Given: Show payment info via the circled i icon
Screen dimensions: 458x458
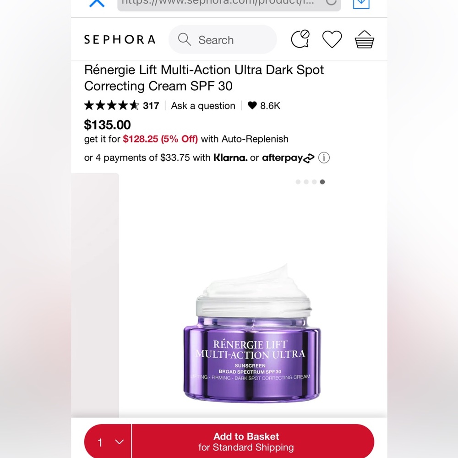Looking at the screenshot, I should (324, 158).
